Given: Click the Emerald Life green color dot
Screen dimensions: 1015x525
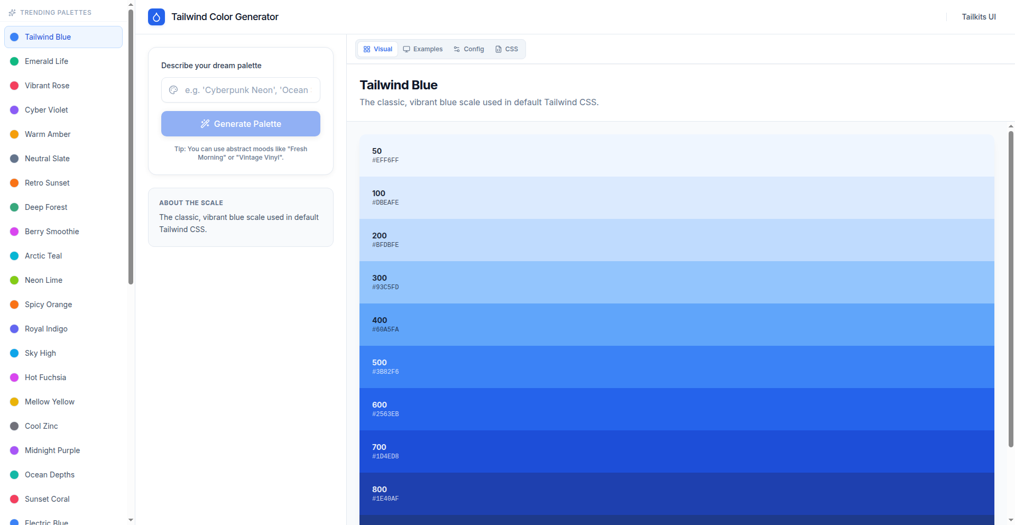Looking at the screenshot, I should pyautogui.click(x=14, y=61).
